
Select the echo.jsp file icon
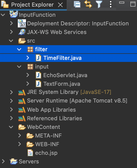[x=30, y=153]
